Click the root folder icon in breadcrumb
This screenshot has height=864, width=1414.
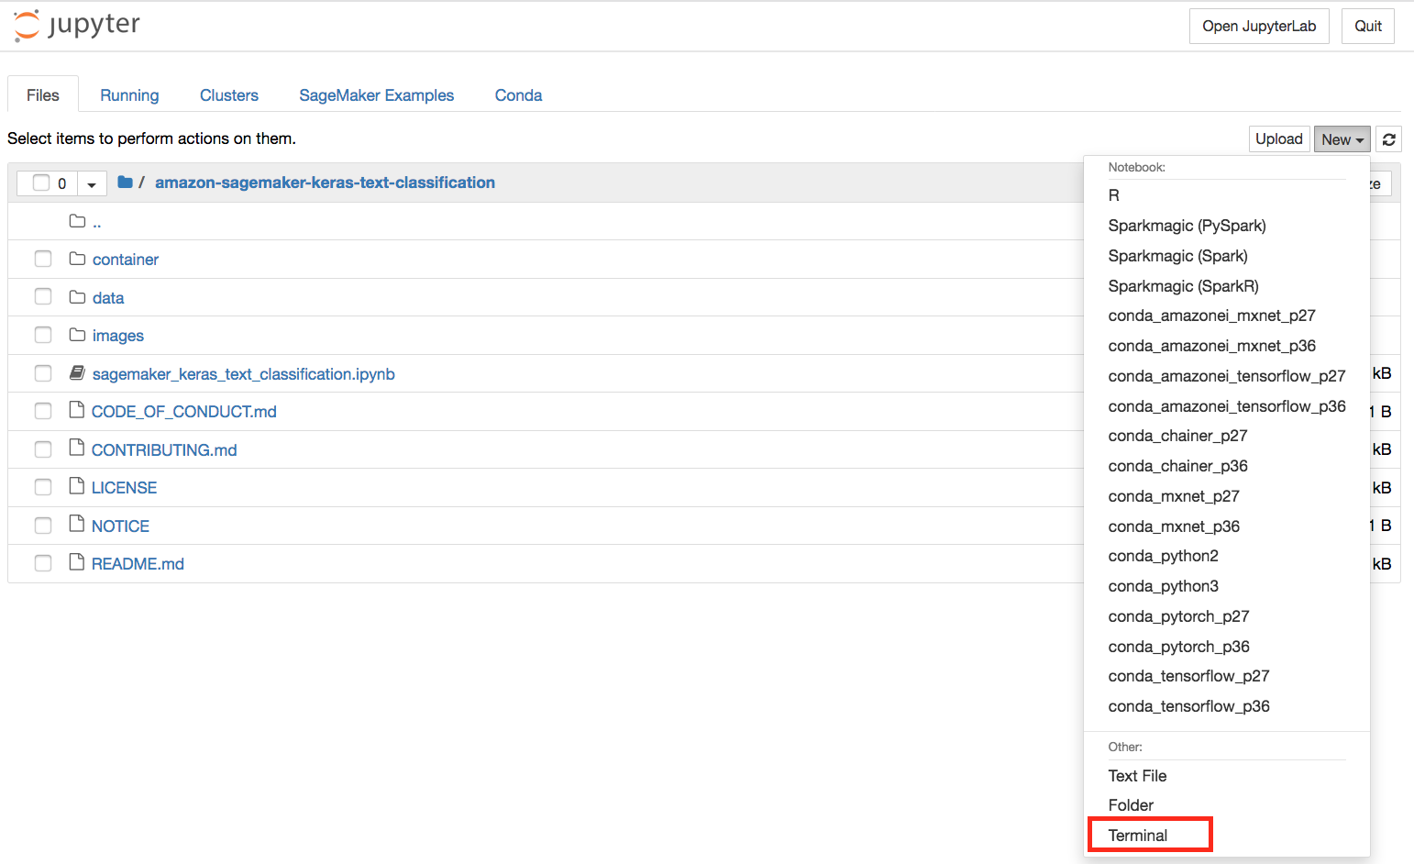pyautogui.click(x=126, y=183)
